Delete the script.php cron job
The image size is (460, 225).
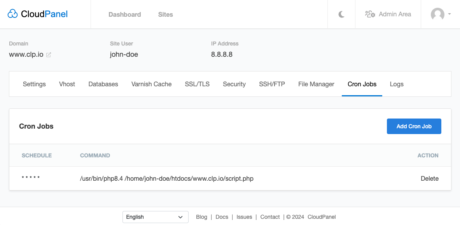[x=429, y=179]
